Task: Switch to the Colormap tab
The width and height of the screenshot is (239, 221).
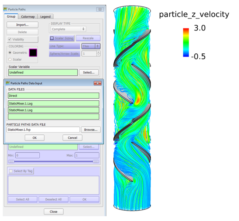Action: pos(28,16)
